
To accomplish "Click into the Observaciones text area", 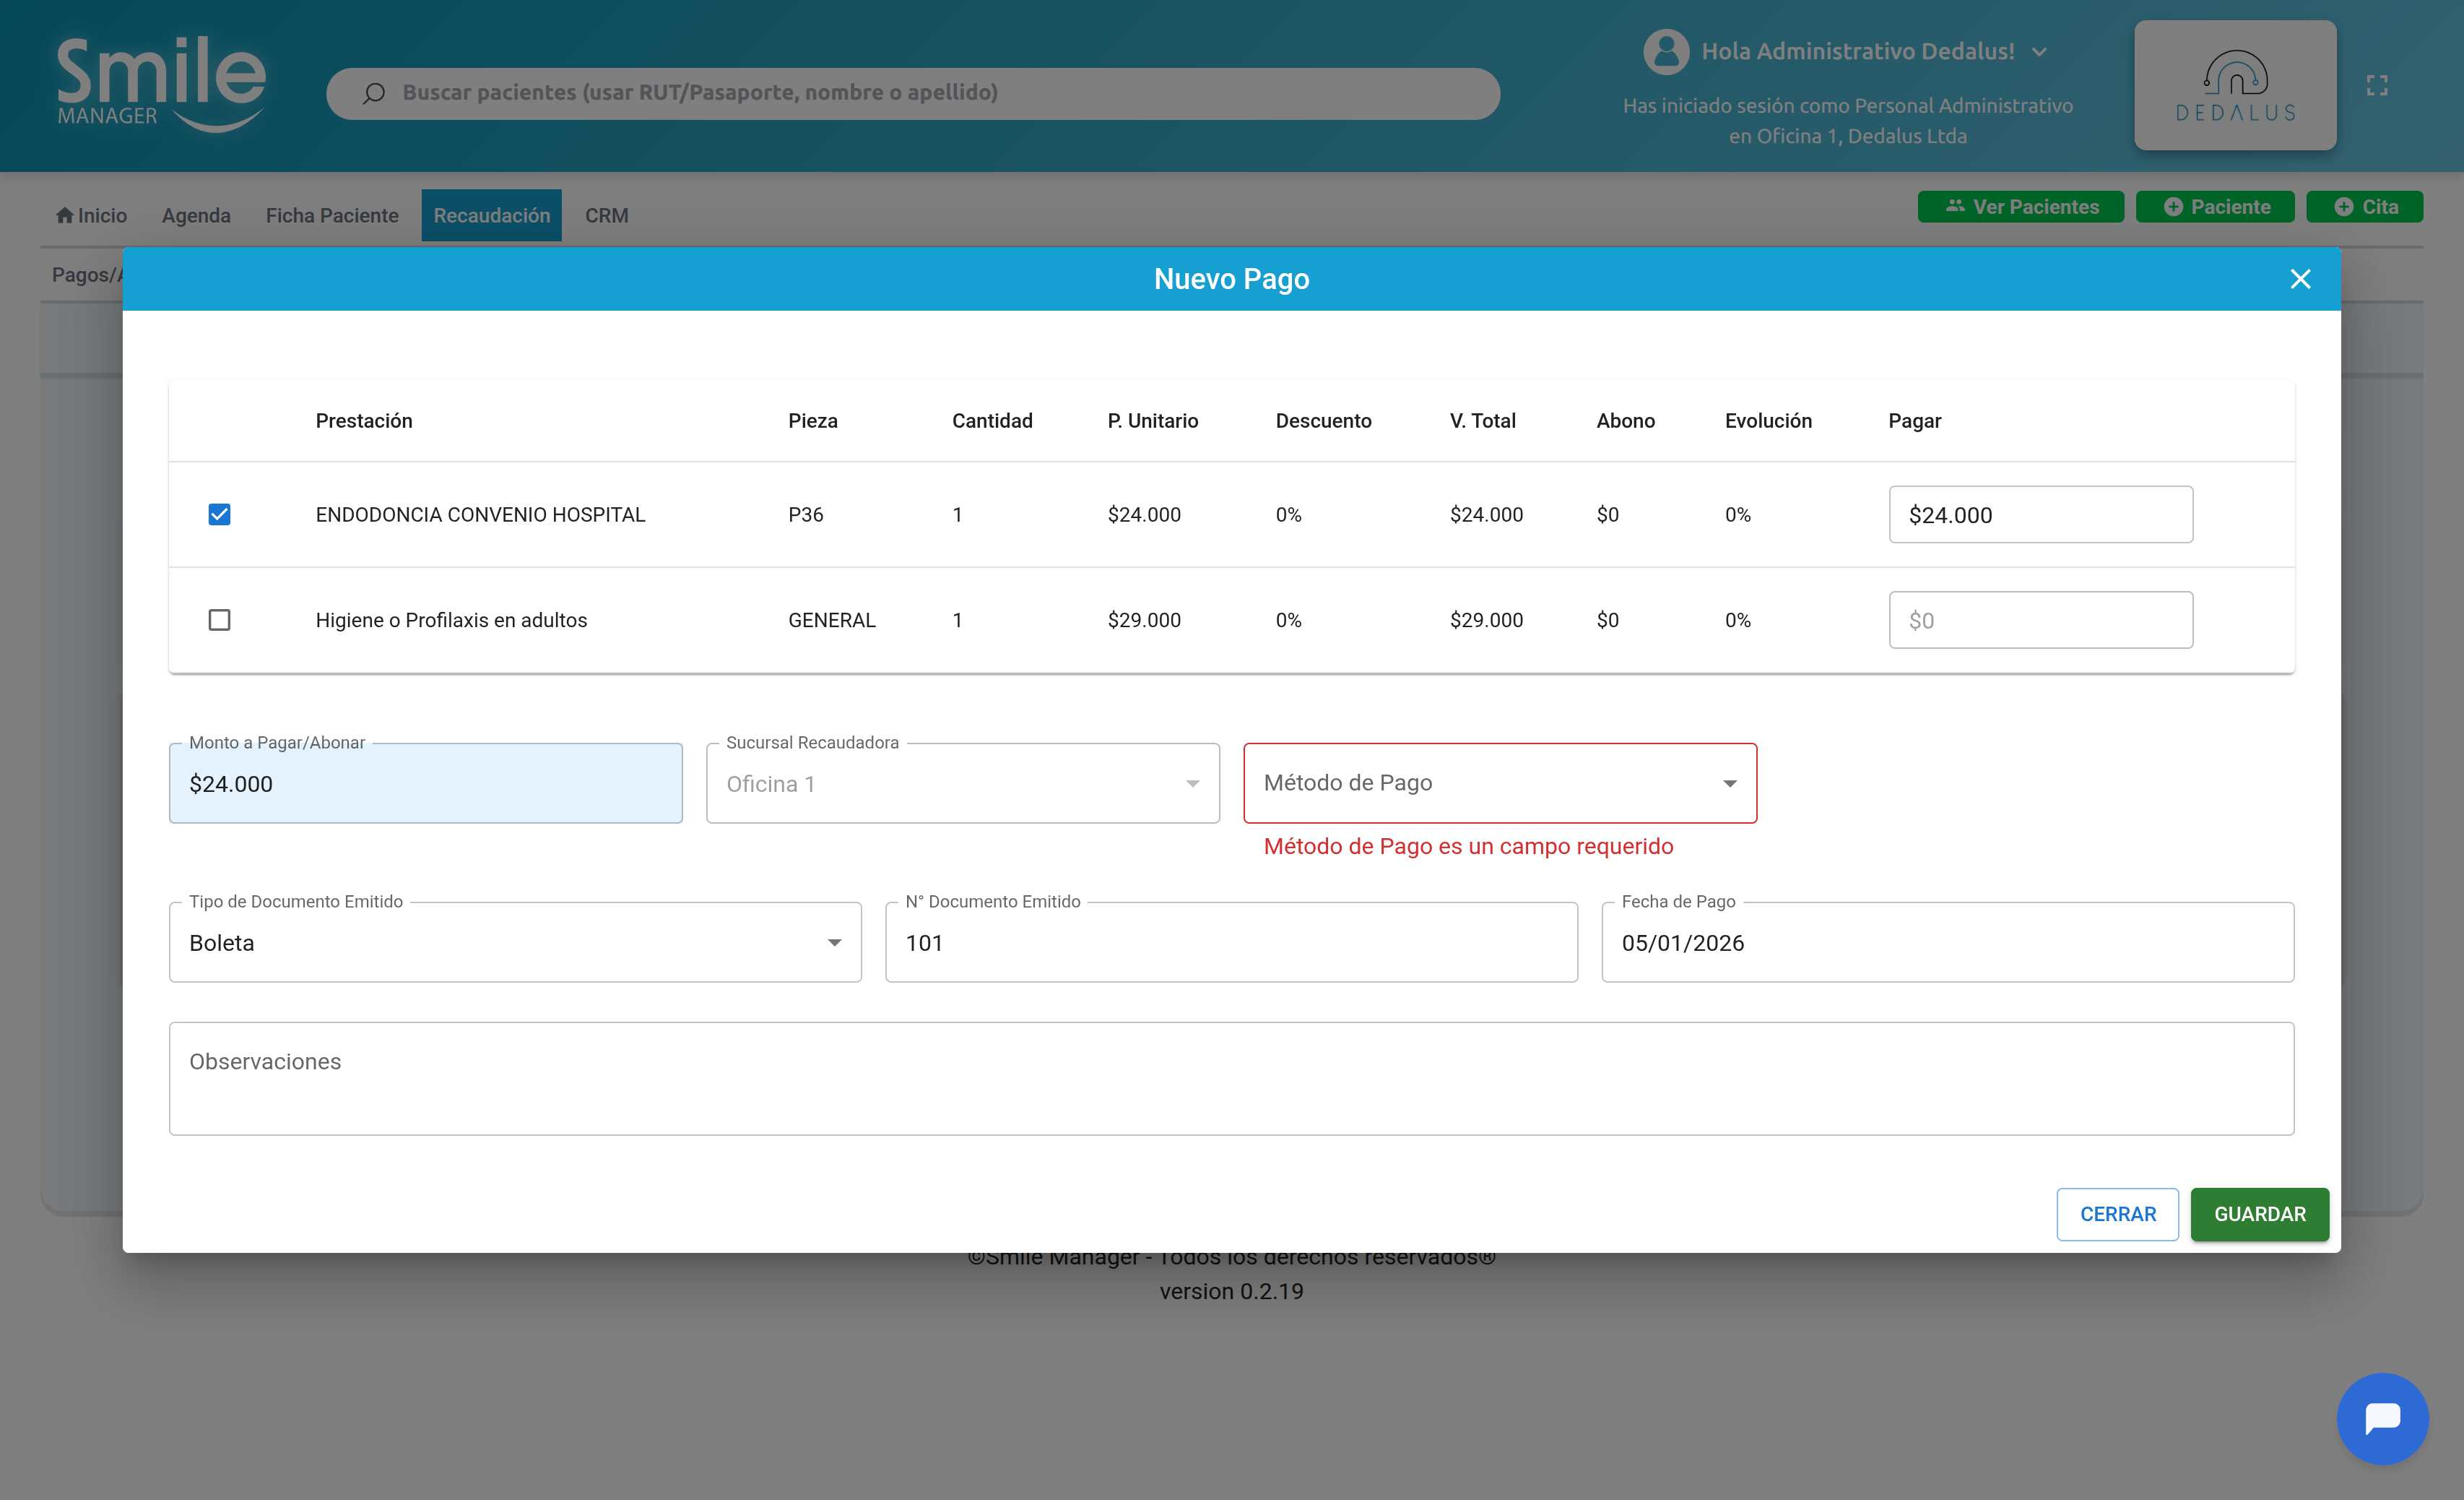I will 1231,1078.
